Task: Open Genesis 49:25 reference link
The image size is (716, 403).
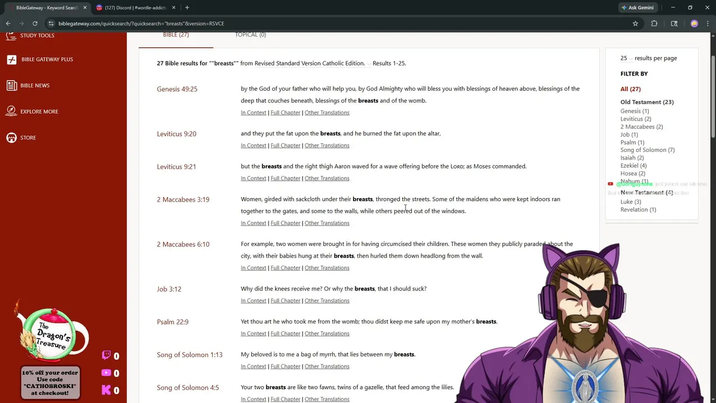Action: pos(177,89)
